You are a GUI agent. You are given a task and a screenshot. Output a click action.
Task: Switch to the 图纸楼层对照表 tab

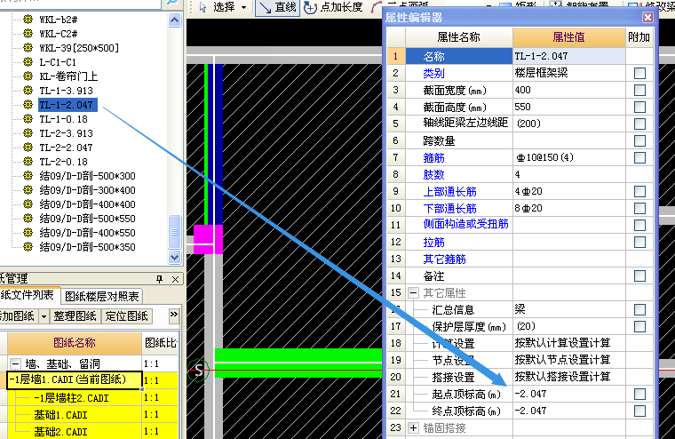click(102, 297)
